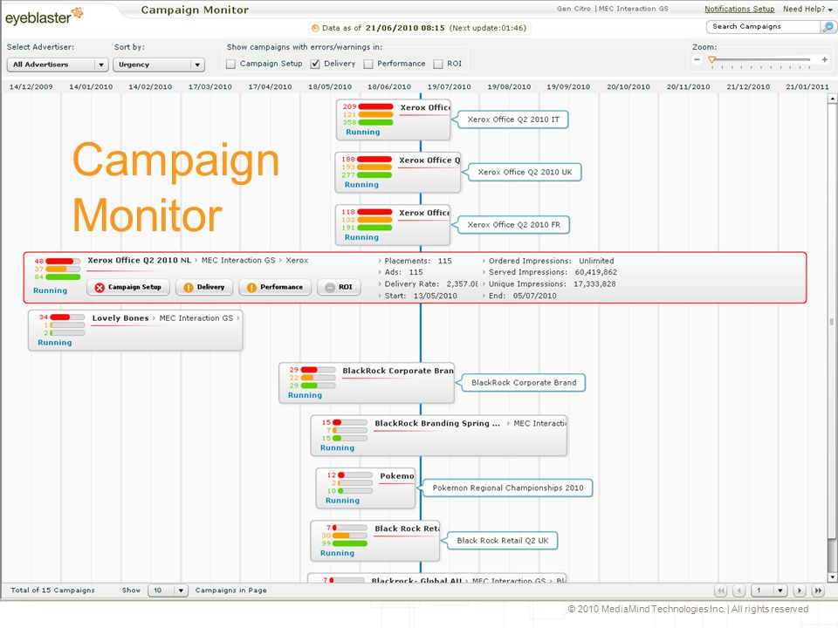Click the zoom slider handle
838x628 pixels.
(x=712, y=60)
